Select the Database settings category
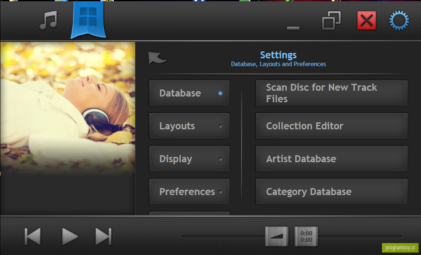 point(189,93)
